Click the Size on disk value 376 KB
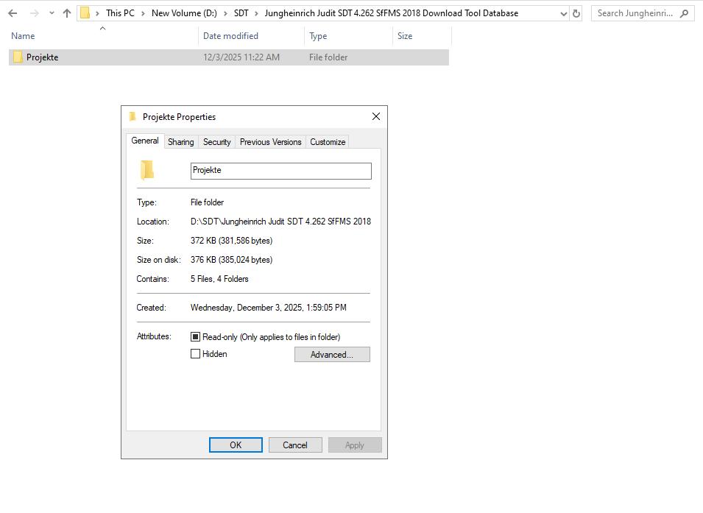The height and width of the screenshot is (513, 703). (x=231, y=260)
